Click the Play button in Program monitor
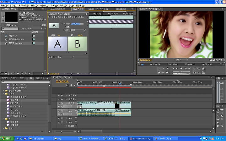Screen dimensions: 226x141 coord(181,69)
